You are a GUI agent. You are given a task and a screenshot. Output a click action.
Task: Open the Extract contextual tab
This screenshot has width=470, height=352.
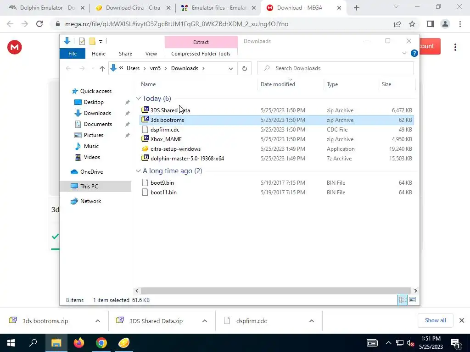[x=201, y=42]
